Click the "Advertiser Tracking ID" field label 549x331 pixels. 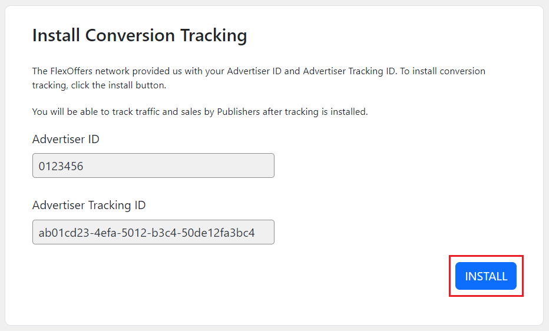[x=89, y=206]
